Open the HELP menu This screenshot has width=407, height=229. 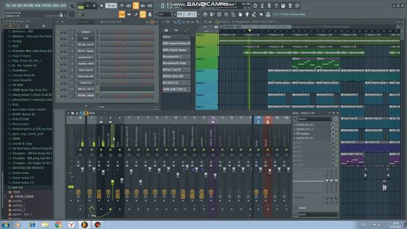pos(64,5)
